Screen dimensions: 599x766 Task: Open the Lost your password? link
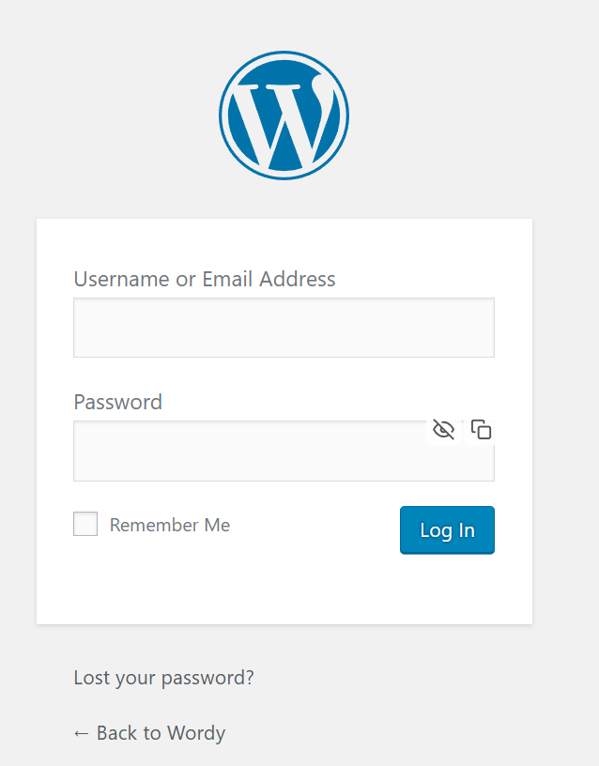coord(163,677)
